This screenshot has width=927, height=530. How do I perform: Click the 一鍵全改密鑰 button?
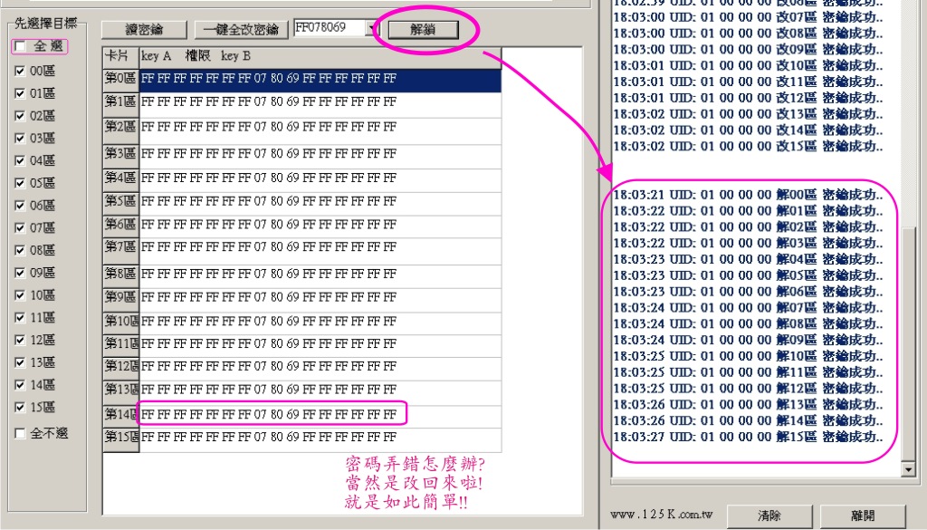click(241, 30)
